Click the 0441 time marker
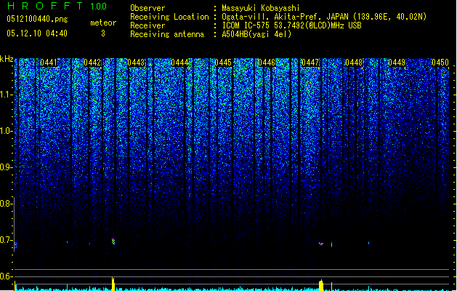457x291 pixels. (x=49, y=63)
